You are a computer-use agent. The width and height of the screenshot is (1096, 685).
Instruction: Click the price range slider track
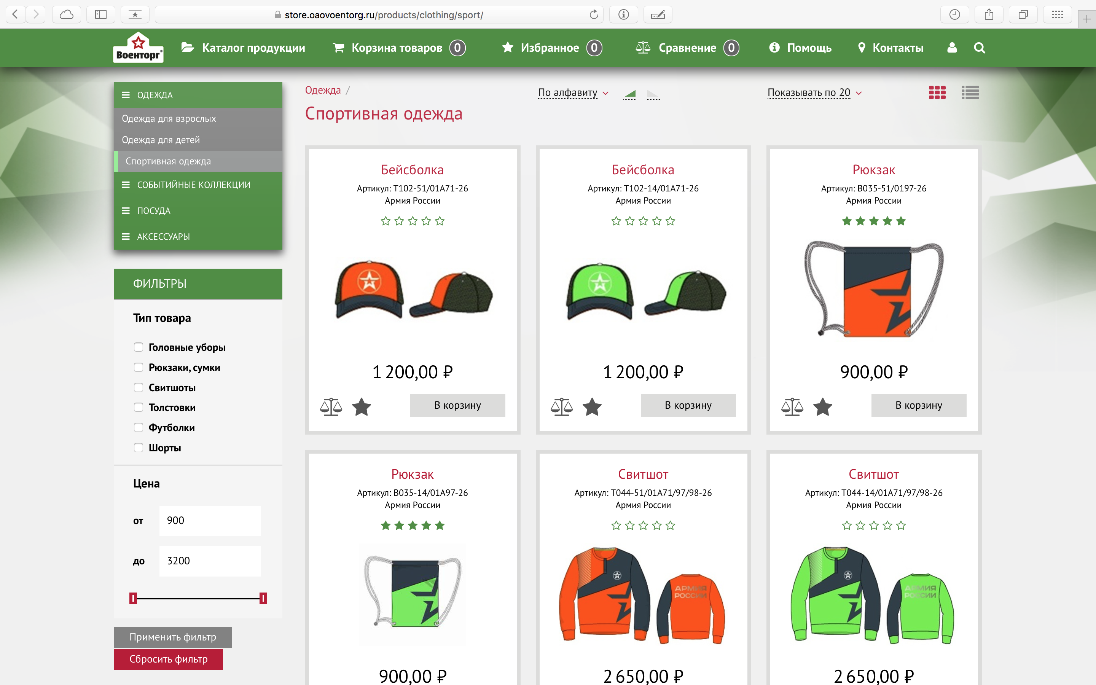198,599
